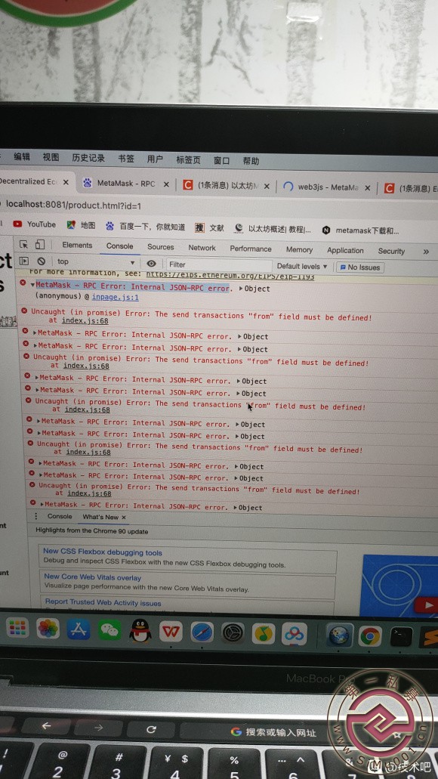Toggle the device toolbar icon in DevTools
The height and width of the screenshot is (779, 438).
pos(40,245)
